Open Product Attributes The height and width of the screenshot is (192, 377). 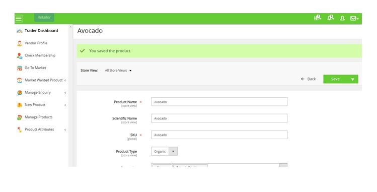click(x=39, y=129)
